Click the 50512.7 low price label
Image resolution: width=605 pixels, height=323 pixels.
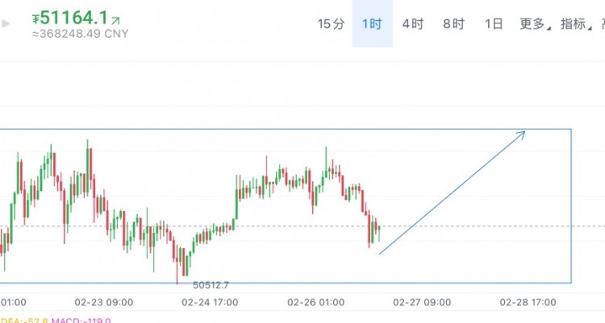pyautogui.click(x=211, y=285)
